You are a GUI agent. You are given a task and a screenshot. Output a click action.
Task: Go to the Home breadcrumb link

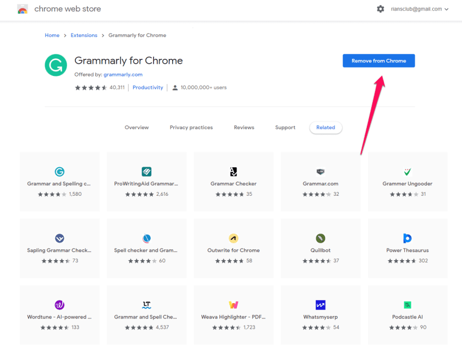pos(52,35)
